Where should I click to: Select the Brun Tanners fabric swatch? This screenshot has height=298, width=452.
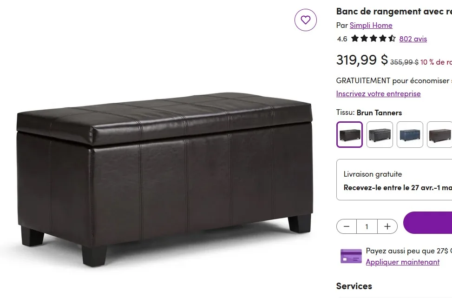(x=349, y=134)
